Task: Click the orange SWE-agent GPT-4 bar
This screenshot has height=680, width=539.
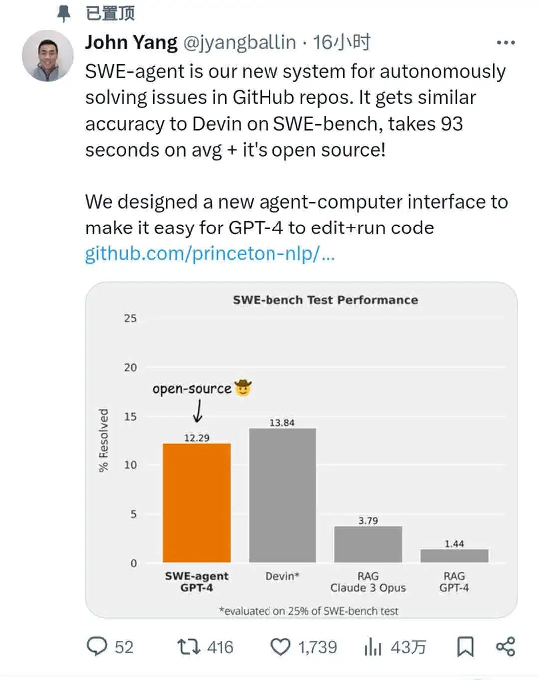Action: [x=196, y=503]
